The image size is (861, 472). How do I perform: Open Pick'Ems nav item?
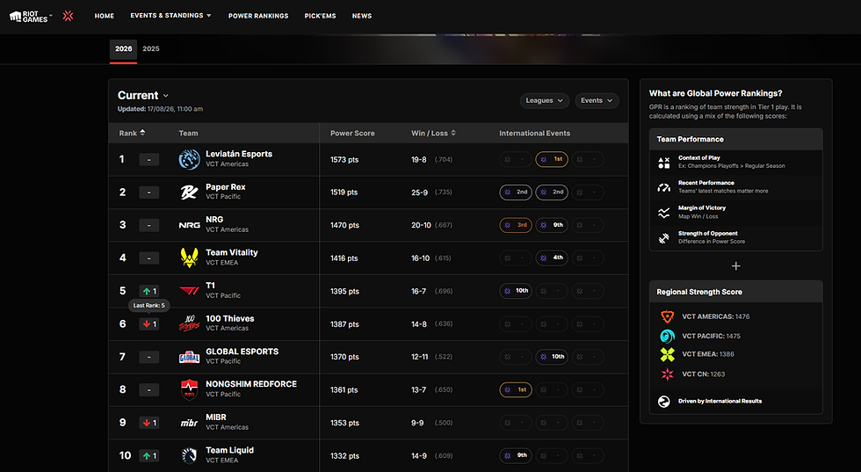coord(320,16)
